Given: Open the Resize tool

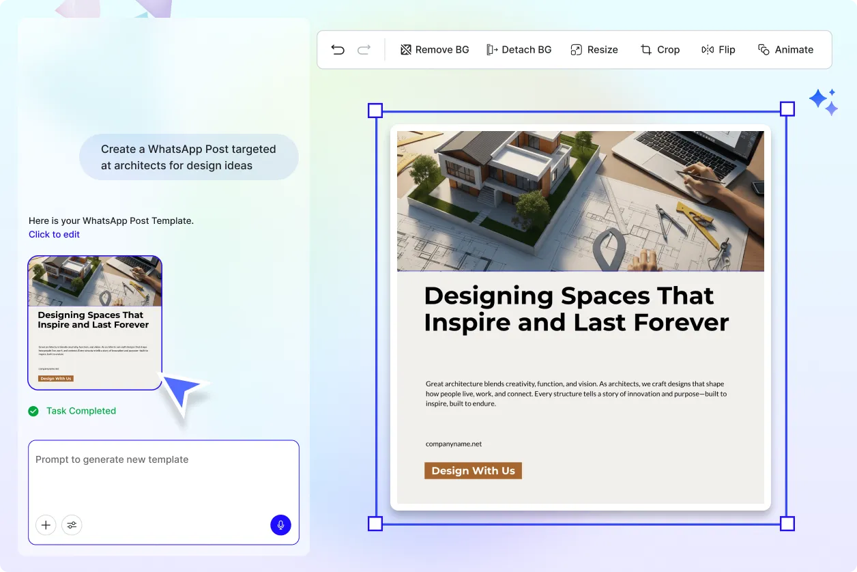Looking at the screenshot, I should [x=594, y=50].
